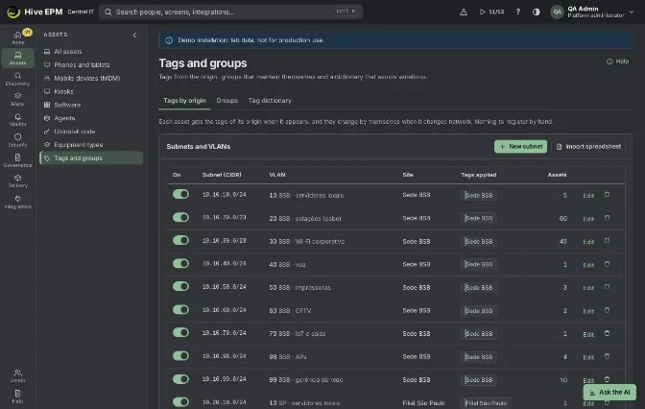Go to the Discovery section
The image size is (645, 409).
tap(17, 79)
